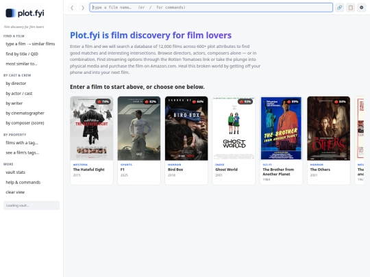Click the partially visible seventh film card
370x277 pixels.
pos(360,141)
